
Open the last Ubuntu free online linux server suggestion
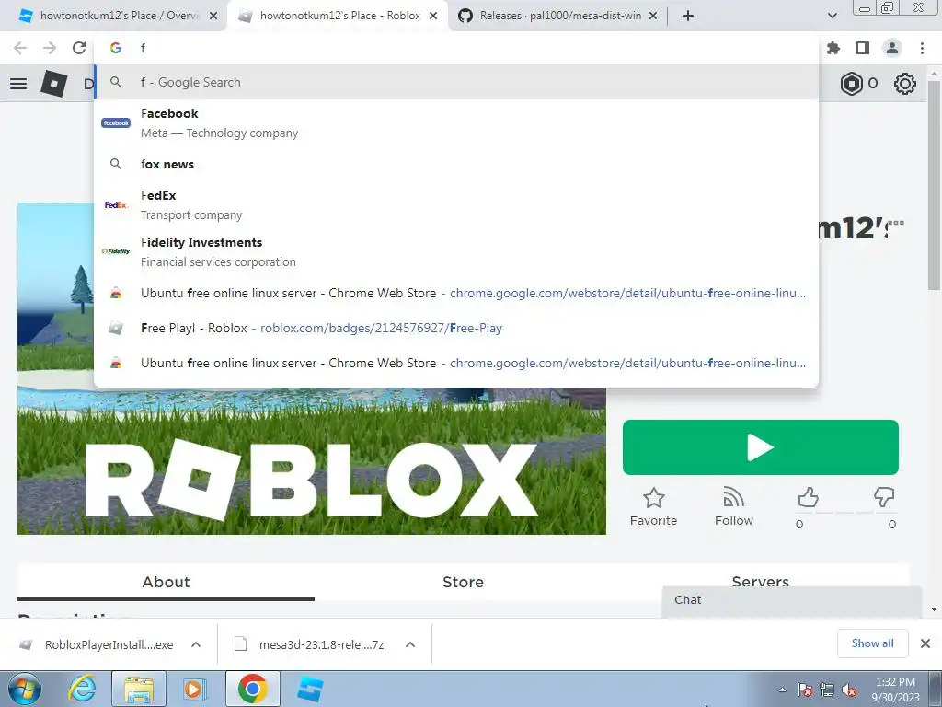pyautogui.click(x=456, y=363)
